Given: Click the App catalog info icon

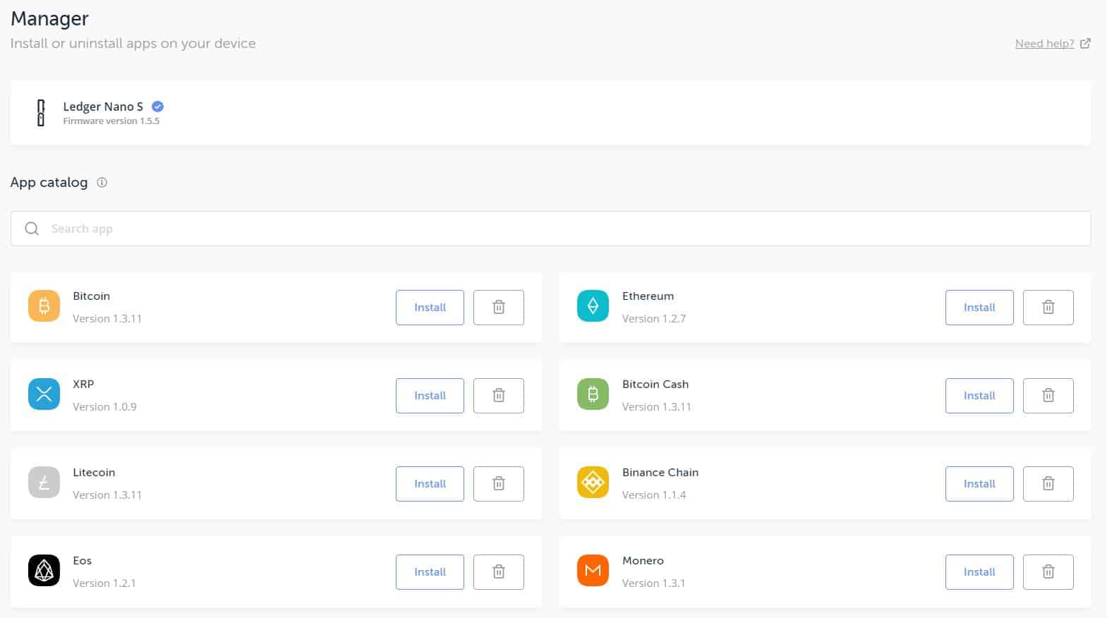Looking at the screenshot, I should tap(102, 183).
